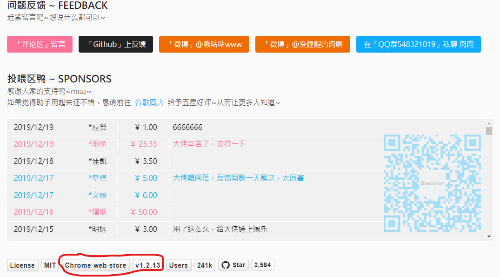
Task: Click the date 2019/12/18
Action: point(33,161)
